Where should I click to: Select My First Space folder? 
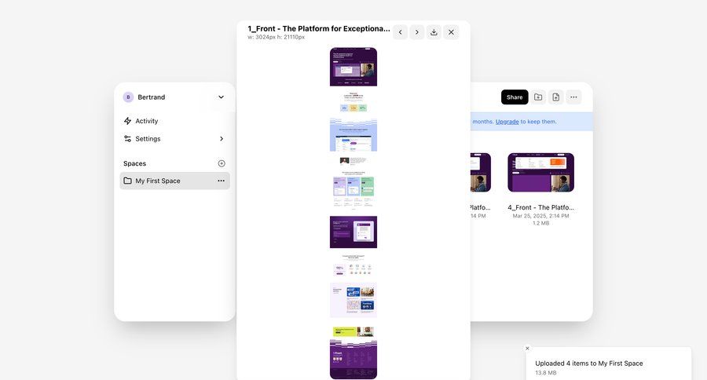point(157,181)
